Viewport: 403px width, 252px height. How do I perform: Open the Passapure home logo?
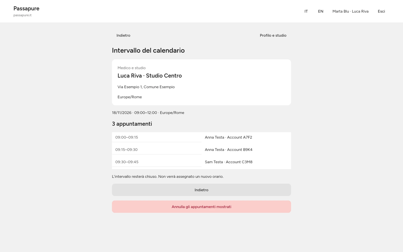coord(26,8)
